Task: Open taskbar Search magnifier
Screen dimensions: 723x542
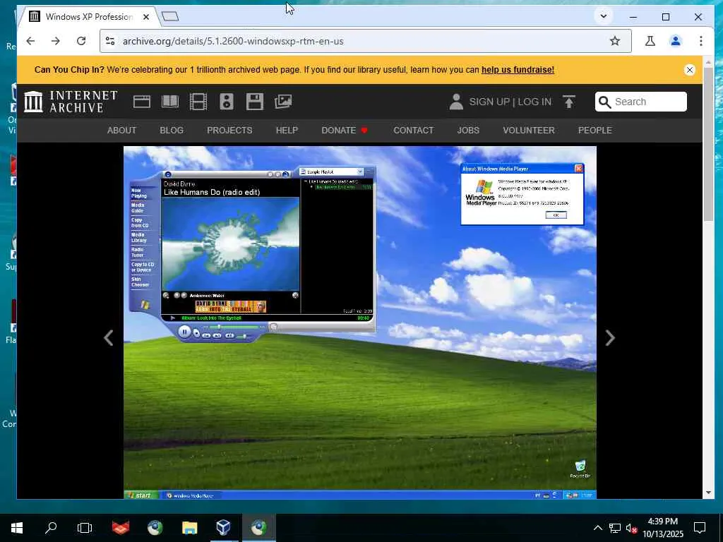Action: [51, 528]
